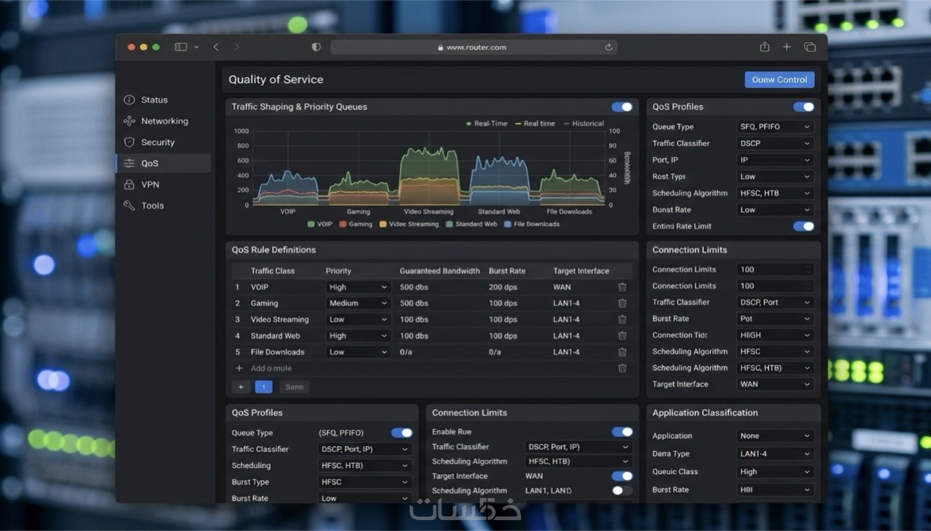931x531 pixels.
Task: Open the Queue Type SFQ, PFIFO dropdown
Action: tap(775, 126)
